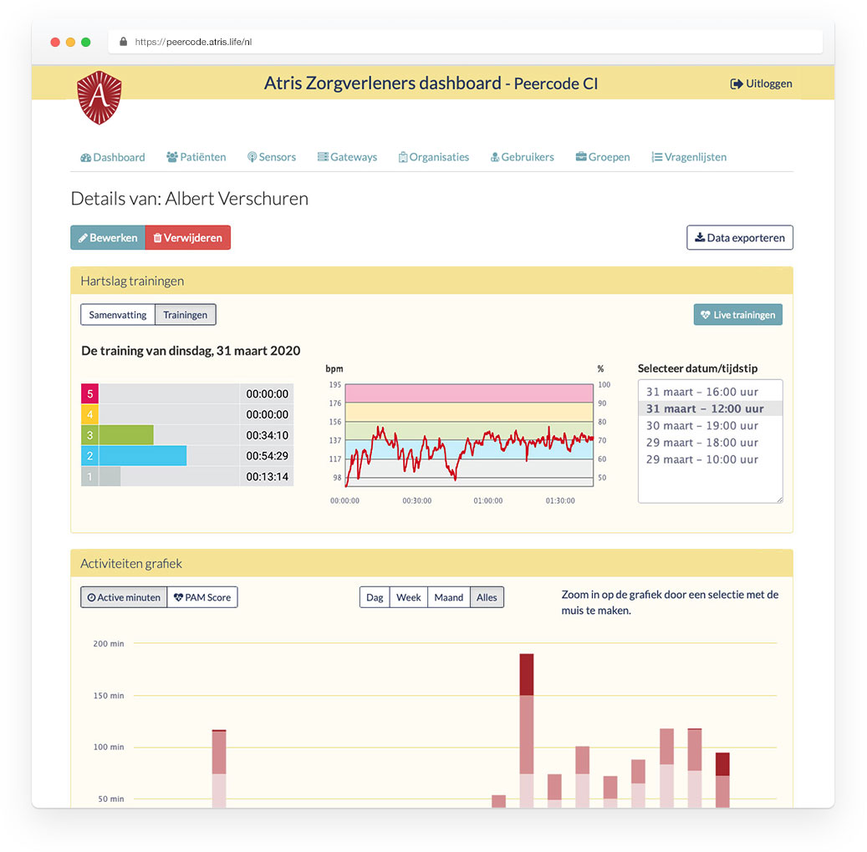Select the Sensors icon in the menu bar
867x852 pixels.
click(252, 157)
